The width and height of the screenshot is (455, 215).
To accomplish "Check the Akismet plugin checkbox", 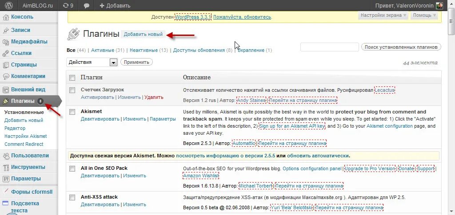I will tap(72, 112).
